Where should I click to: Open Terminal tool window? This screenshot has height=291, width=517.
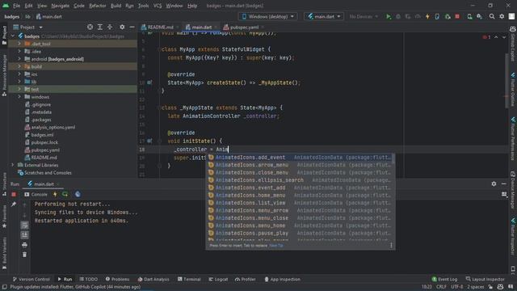point(189,279)
